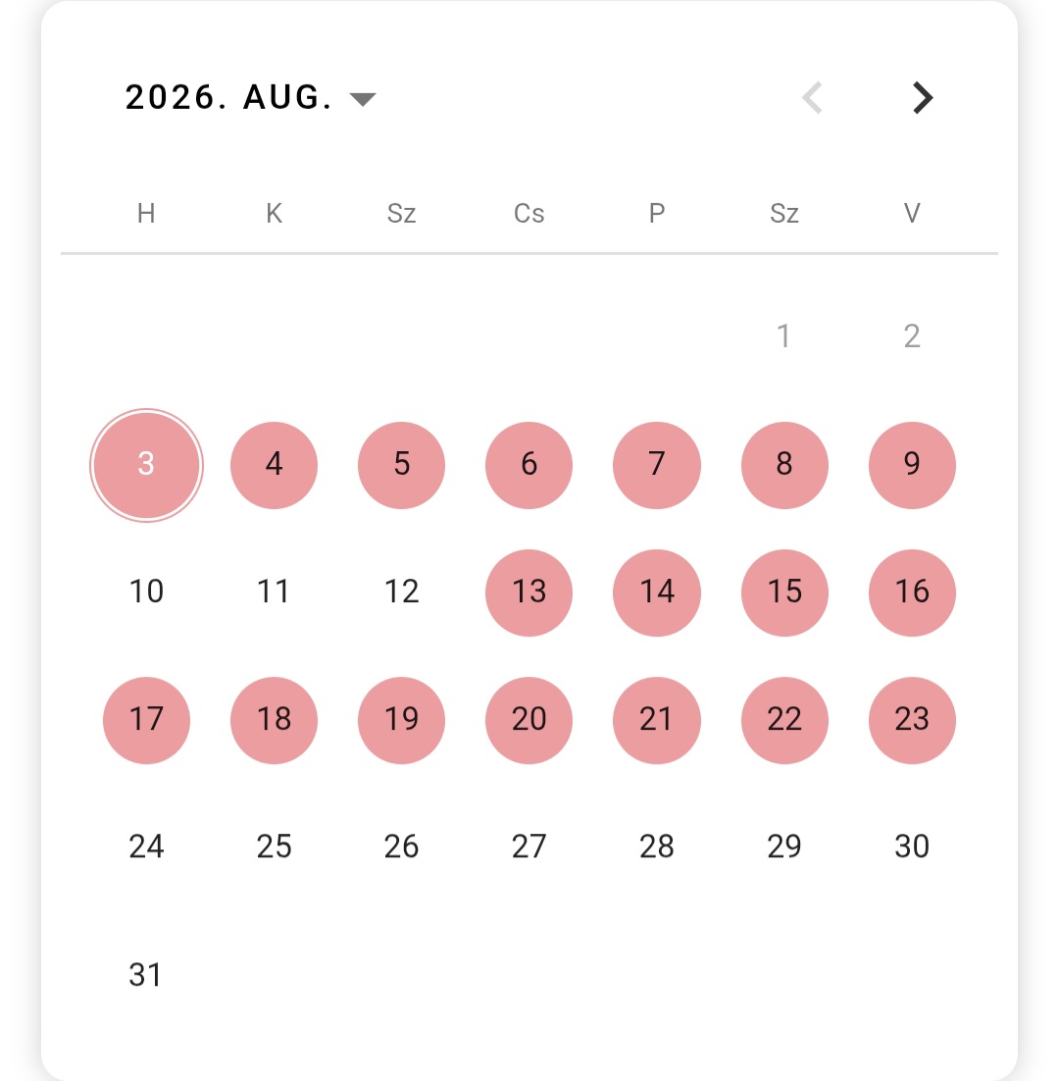Choose the highlighted date 20
Viewport: 1059px width, 1081px height.
coord(529,720)
